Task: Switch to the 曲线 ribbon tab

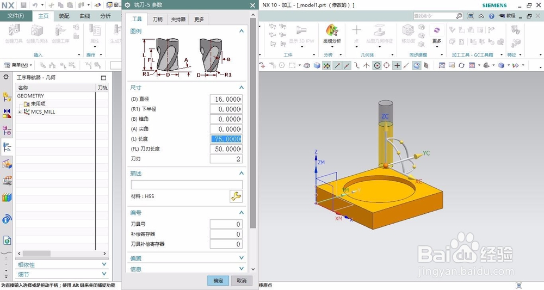Action: 85,16
